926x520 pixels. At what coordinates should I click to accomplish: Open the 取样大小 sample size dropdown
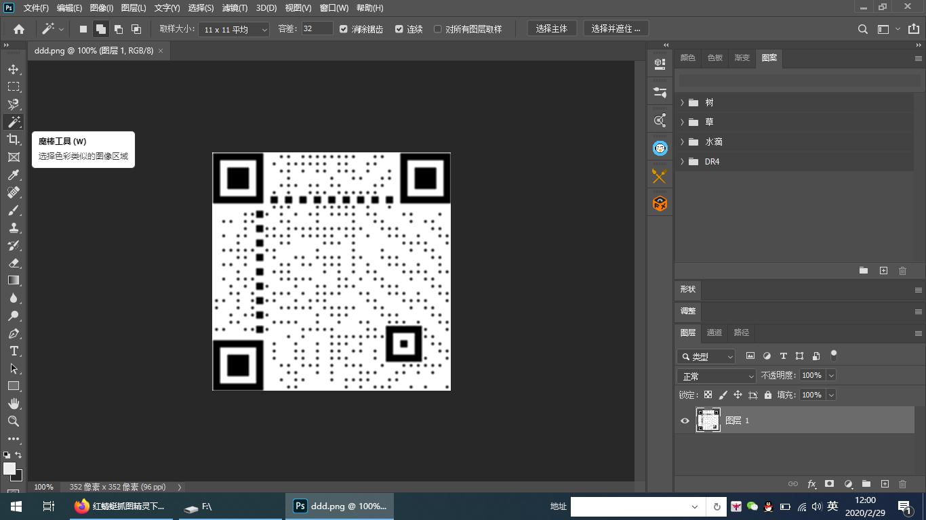click(x=233, y=29)
